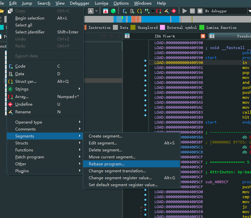Click the Data icon in the toolbar

click(x=132, y=11)
